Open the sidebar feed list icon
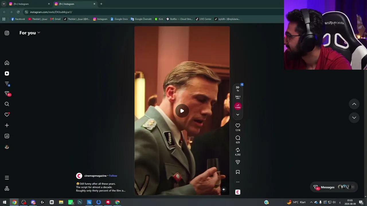367x206 pixels. tap(7, 84)
